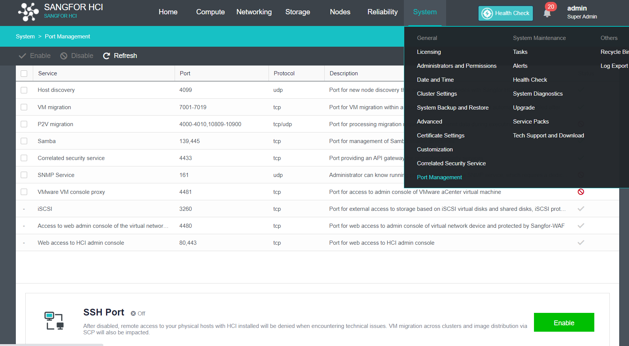Select the iSCSI service row text
Viewport: 629px width, 346px height.
click(x=45, y=209)
